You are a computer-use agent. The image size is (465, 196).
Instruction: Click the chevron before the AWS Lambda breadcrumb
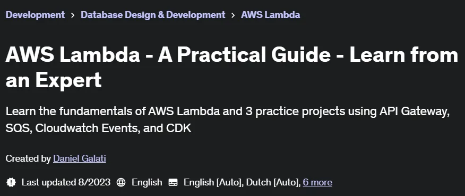point(233,15)
